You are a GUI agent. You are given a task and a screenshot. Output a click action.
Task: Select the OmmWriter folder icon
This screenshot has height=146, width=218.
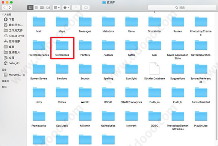(x=154, y=21)
